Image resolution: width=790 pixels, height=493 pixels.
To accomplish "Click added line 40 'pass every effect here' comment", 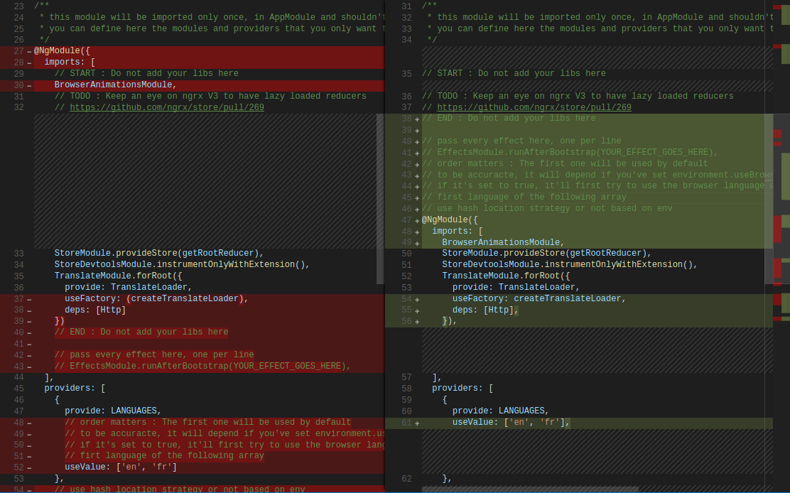I will coord(521,141).
